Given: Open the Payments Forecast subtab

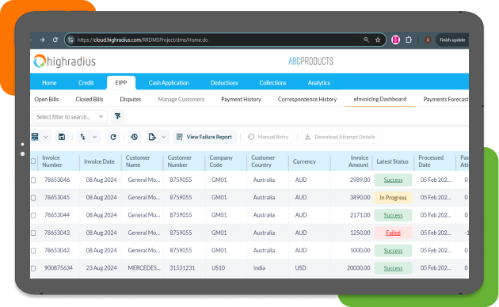Looking at the screenshot, I should [445, 99].
